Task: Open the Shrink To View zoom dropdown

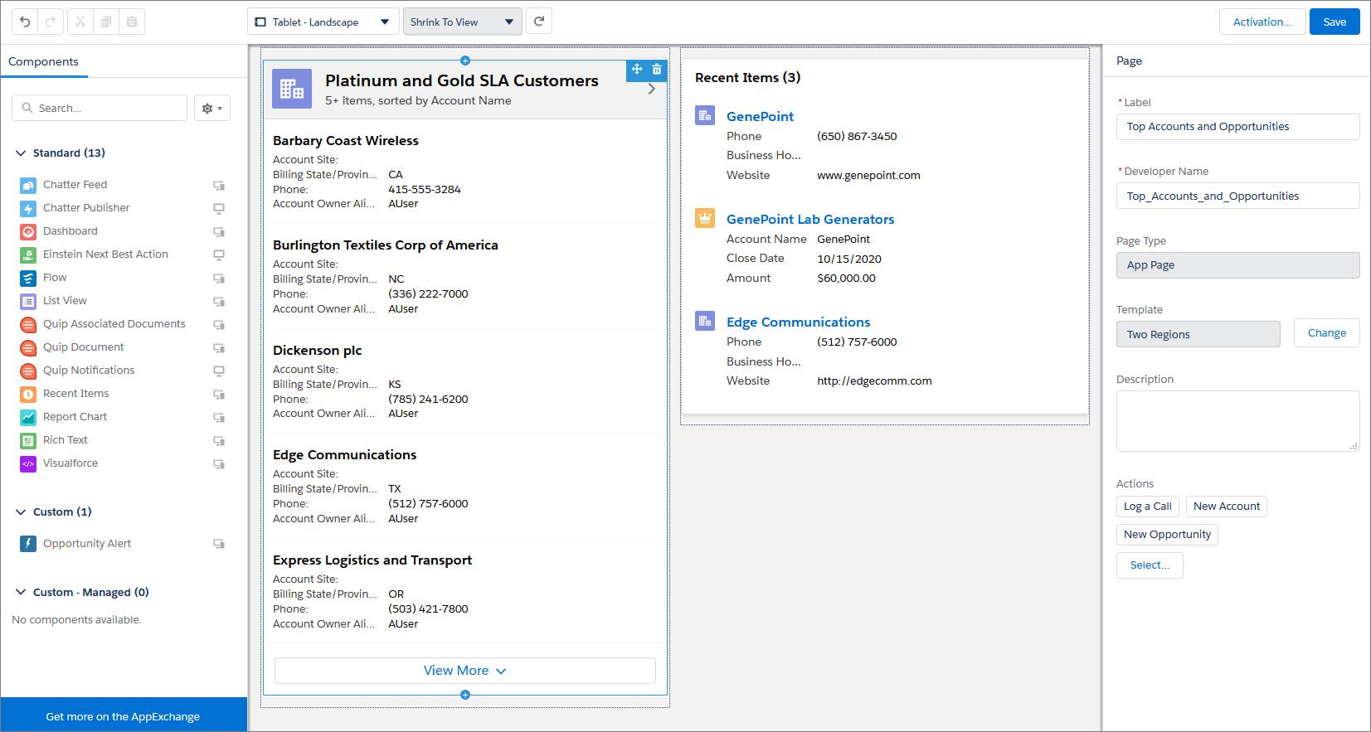Action: click(x=463, y=22)
